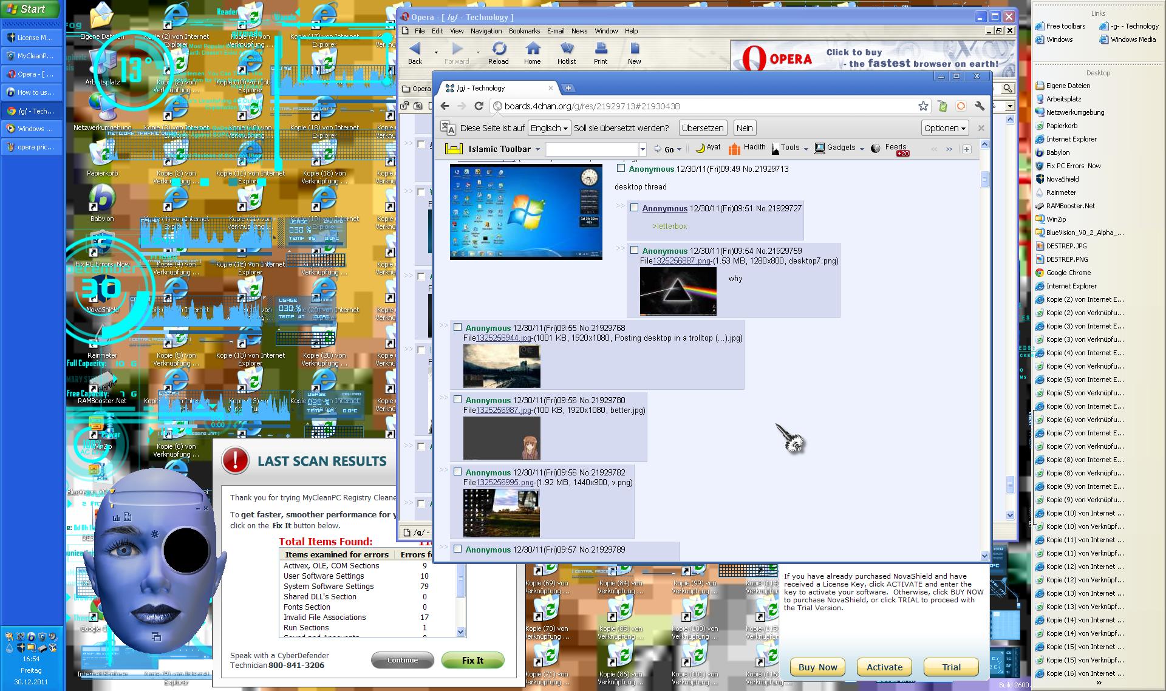1166x691 pixels.
Task: Click Chrome's bookmark star icon
Action: pyautogui.click(x=923, y=106)
